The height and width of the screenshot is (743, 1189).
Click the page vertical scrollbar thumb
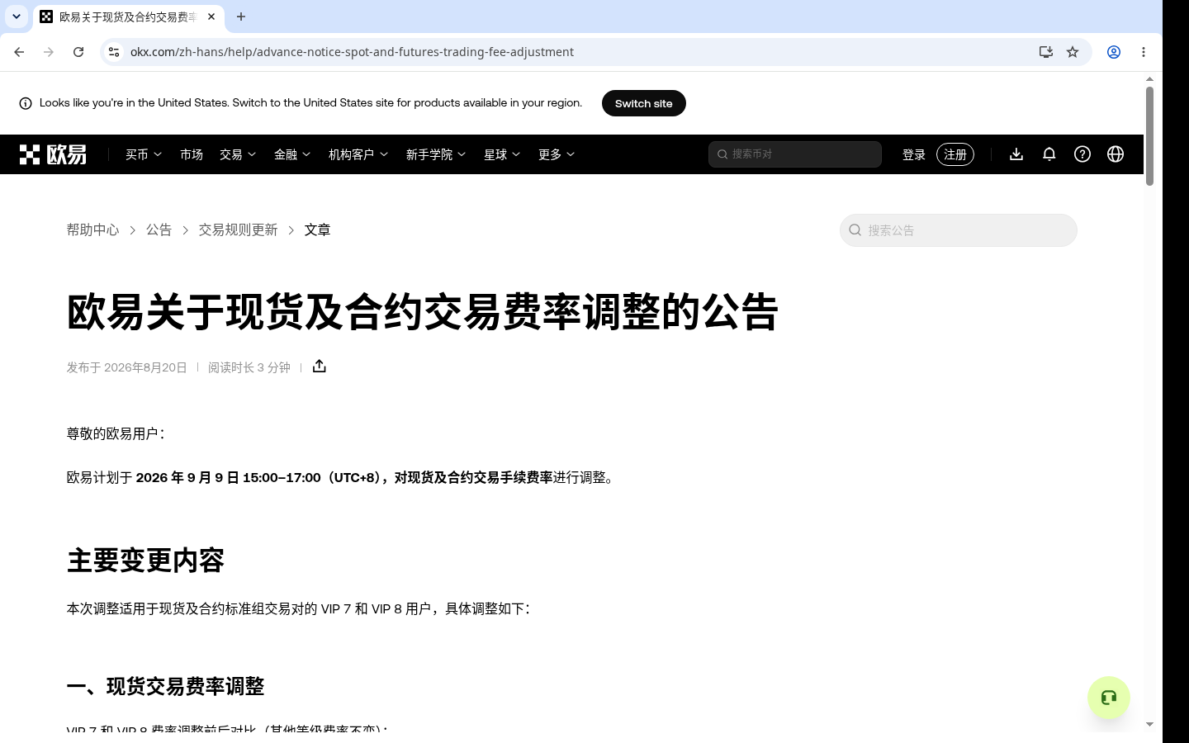point(1149,136)
